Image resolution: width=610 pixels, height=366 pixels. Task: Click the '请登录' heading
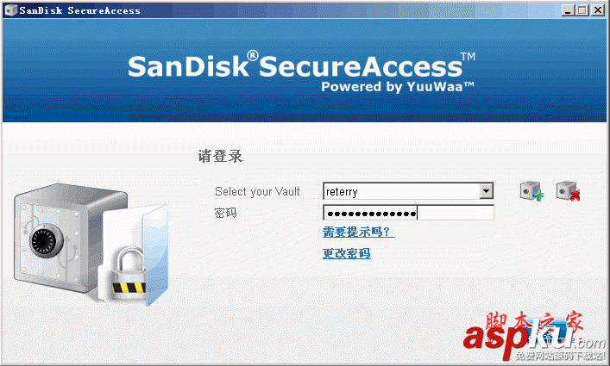coord(221,157)
